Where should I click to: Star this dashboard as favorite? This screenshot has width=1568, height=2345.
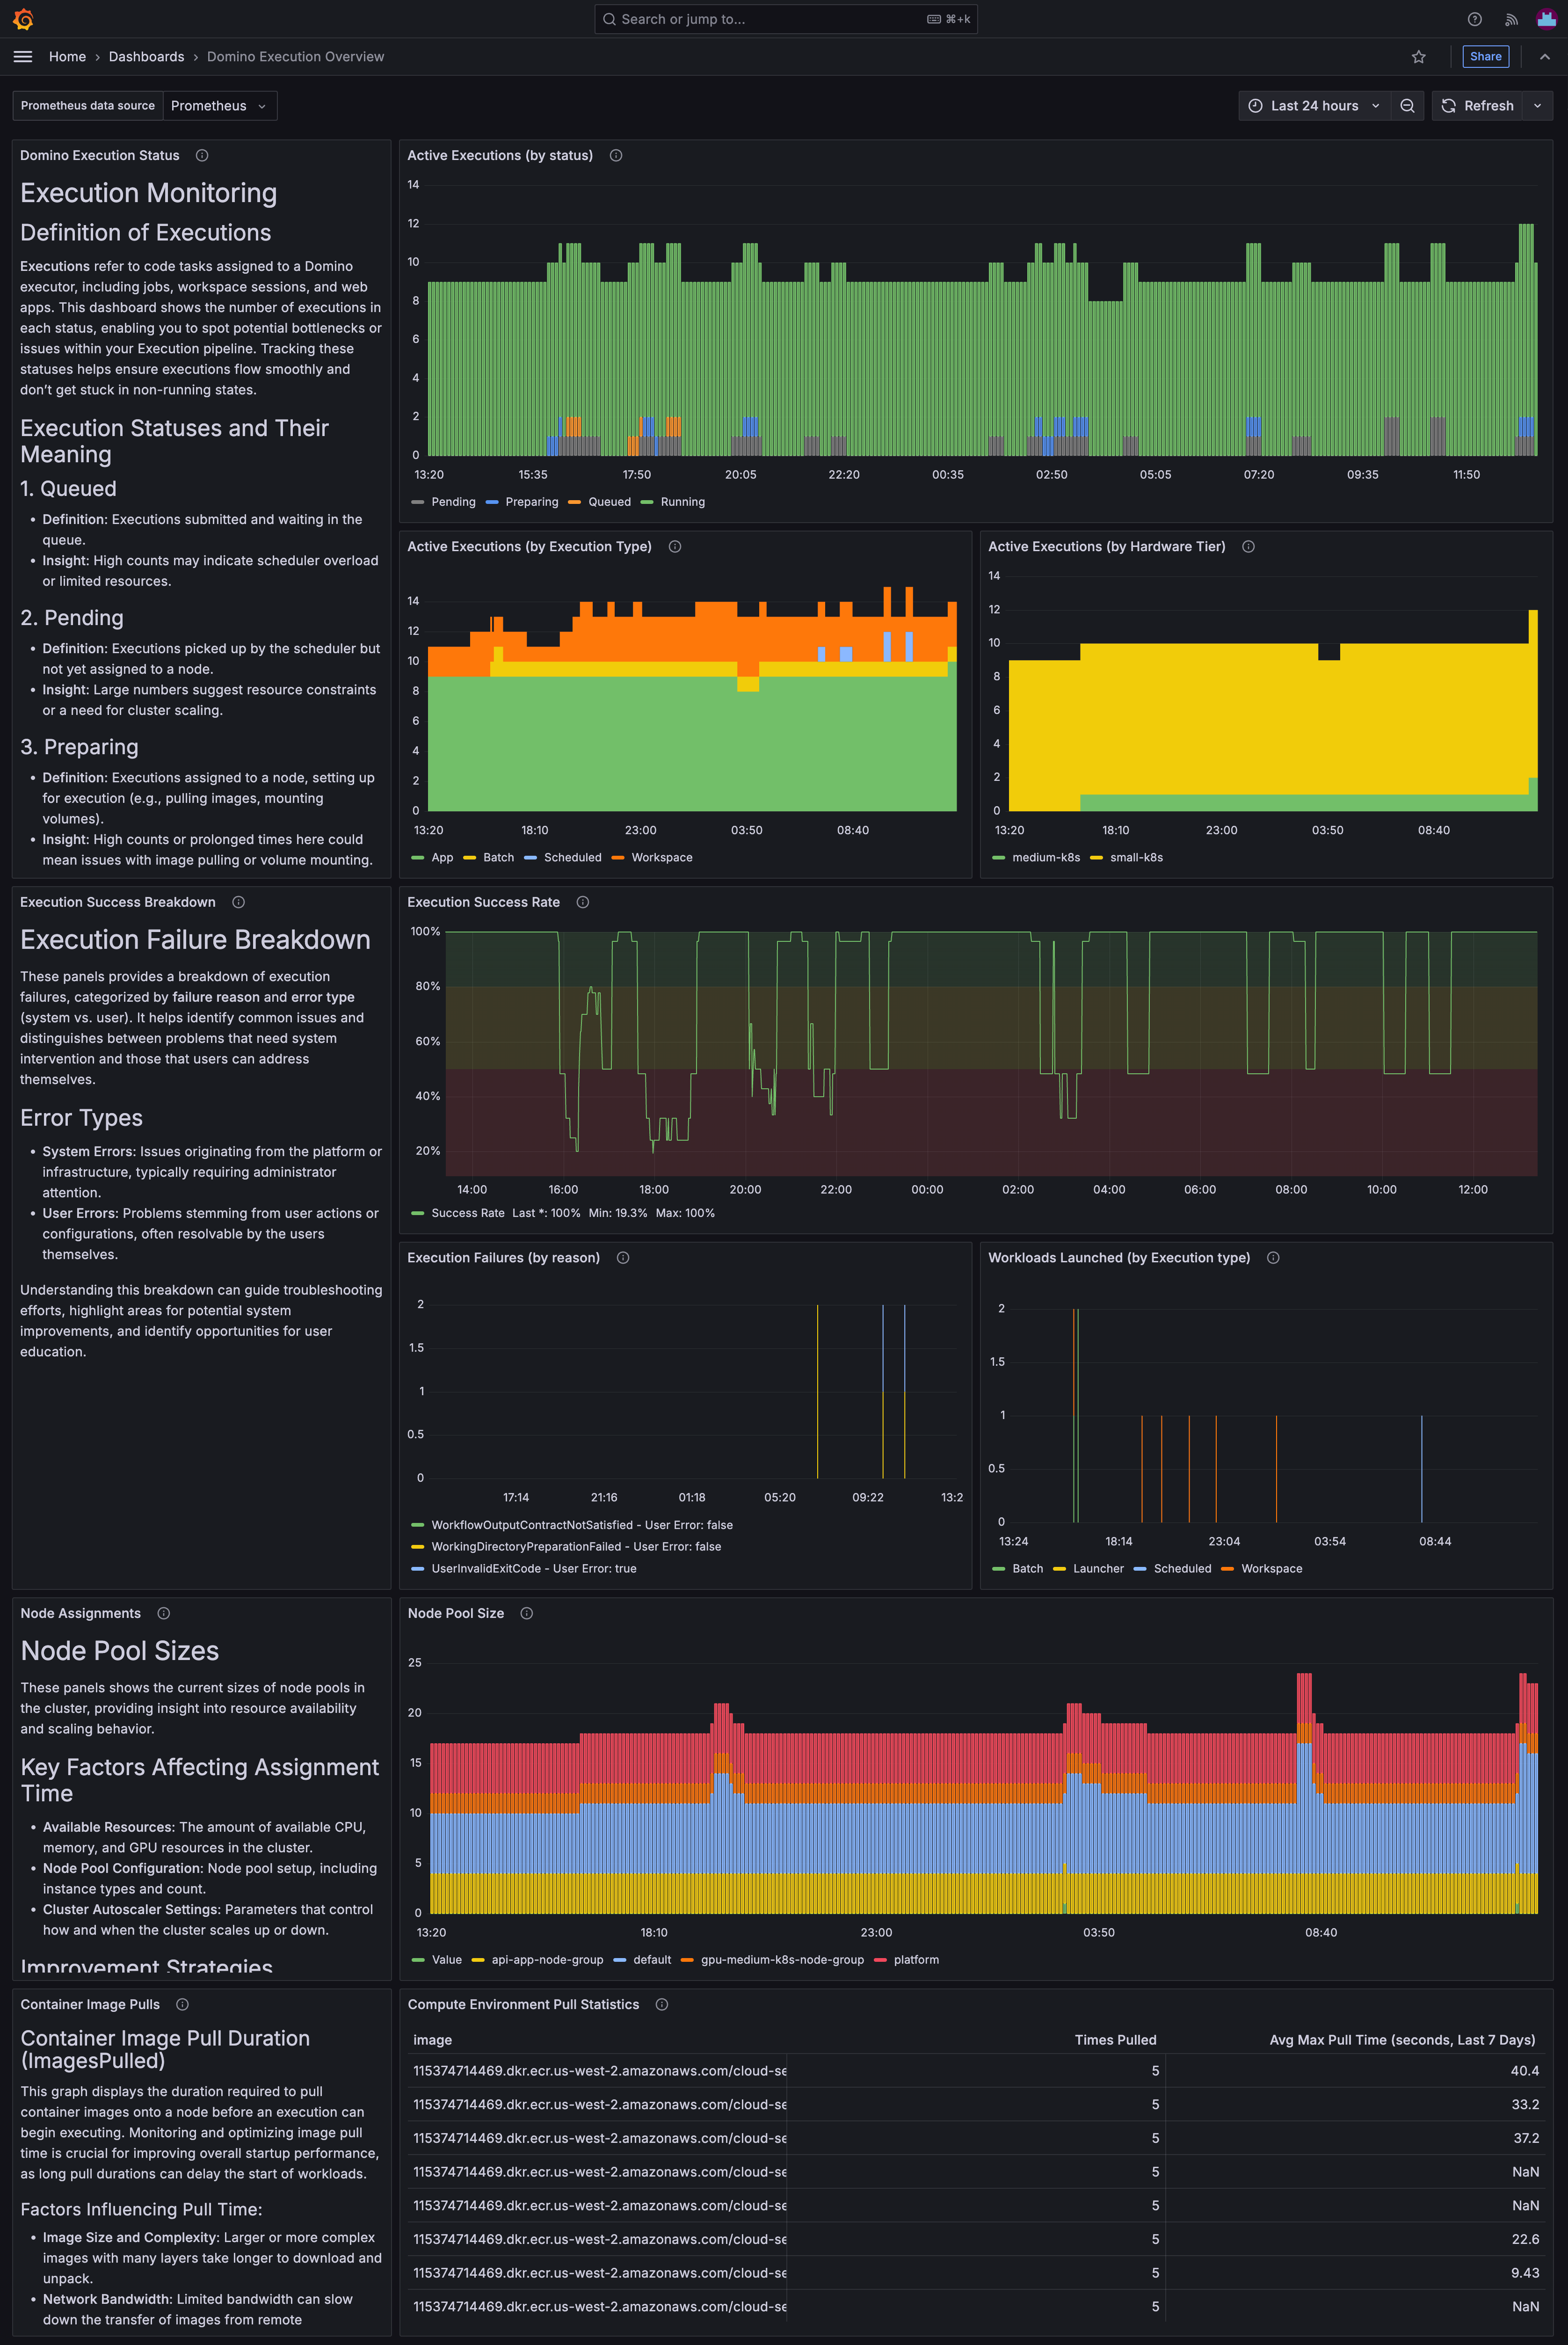1418,57
